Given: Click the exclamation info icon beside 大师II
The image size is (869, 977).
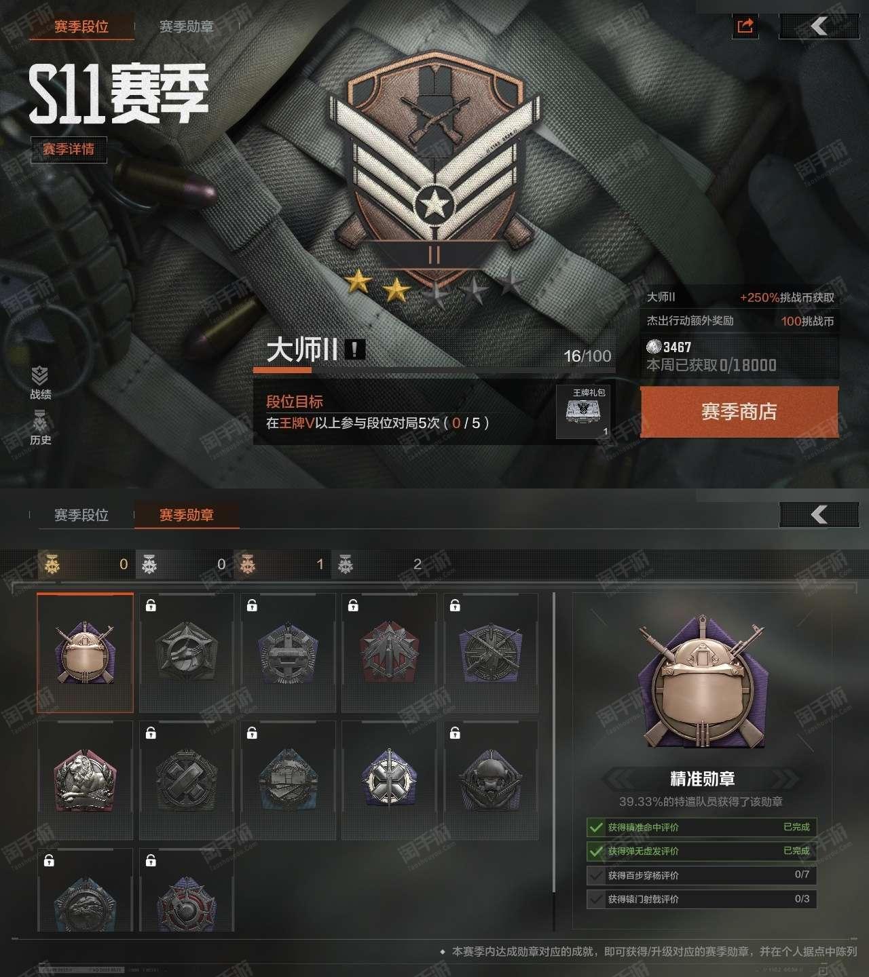Looking at the screenshot, I should coord(354,349).
